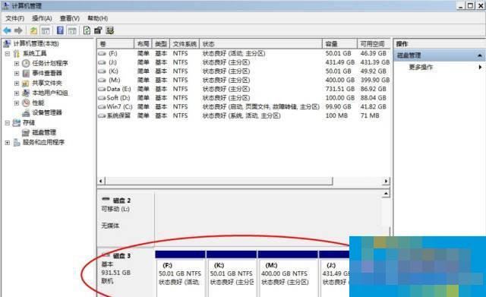Viewport: 486px width, 297px height.
Task: Expand the 本地用户和组 node
Action: (x=17, y=93)
